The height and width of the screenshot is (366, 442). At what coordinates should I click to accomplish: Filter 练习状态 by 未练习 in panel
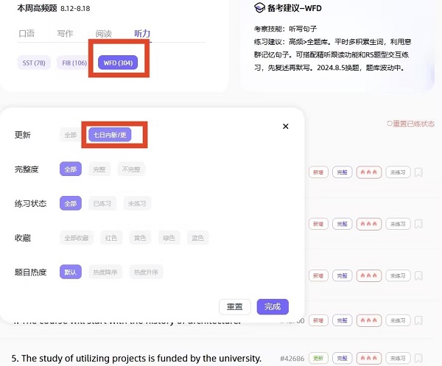click(137, 203)
